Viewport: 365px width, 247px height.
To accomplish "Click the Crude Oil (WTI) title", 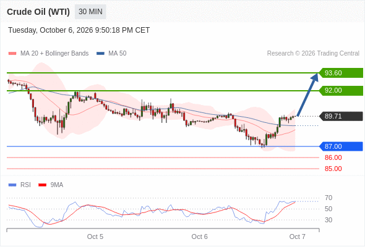I will 38,12.
